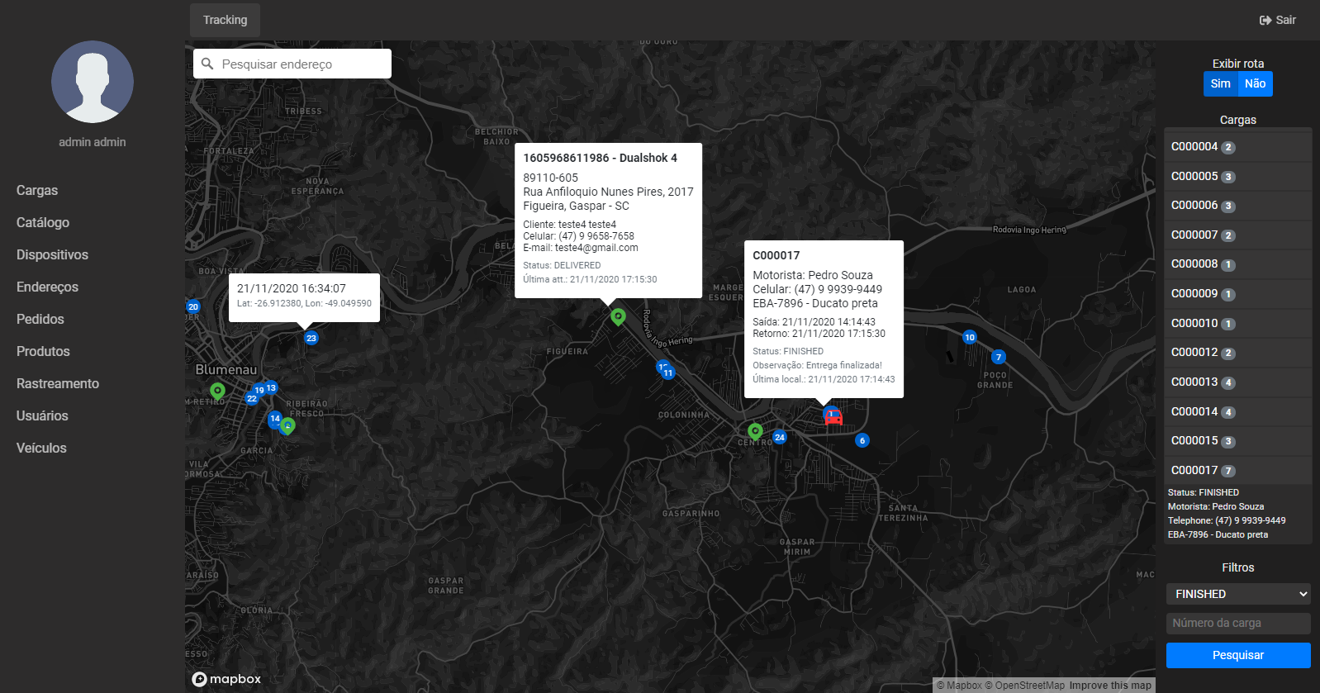Click the Mapbox logo
This screenshot has height=693, width=1320.
click(226, 679)
